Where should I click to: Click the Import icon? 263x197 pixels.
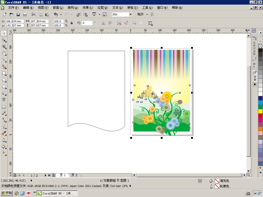(x=79, y=14)
